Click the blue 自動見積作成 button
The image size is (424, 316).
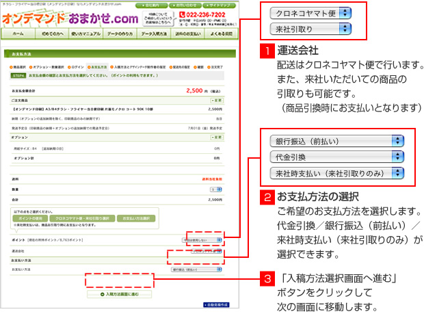216,305
